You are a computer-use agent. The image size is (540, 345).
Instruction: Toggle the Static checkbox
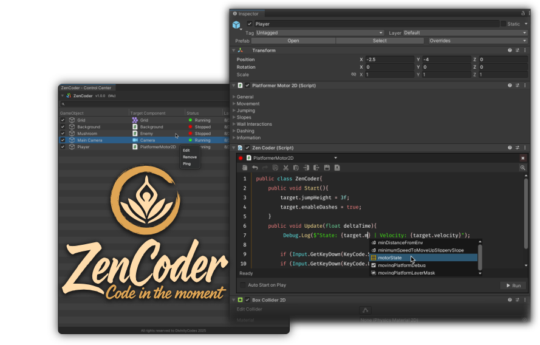(503, 24)
